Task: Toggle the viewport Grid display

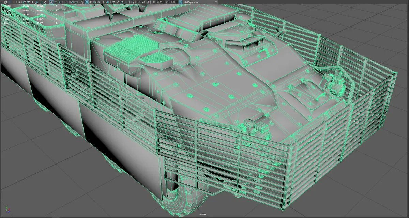Action: (x=51, y=2)
